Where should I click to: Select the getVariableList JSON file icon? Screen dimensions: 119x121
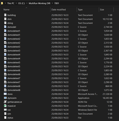(5, 102)
